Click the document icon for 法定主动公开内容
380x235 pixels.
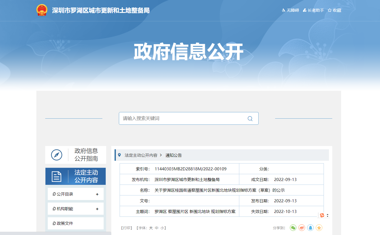pyautogui.click(x=56, y=176)
